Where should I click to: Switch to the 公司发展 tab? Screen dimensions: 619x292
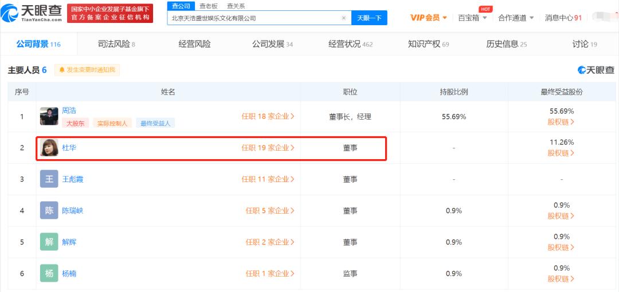(x=272, y=44)
